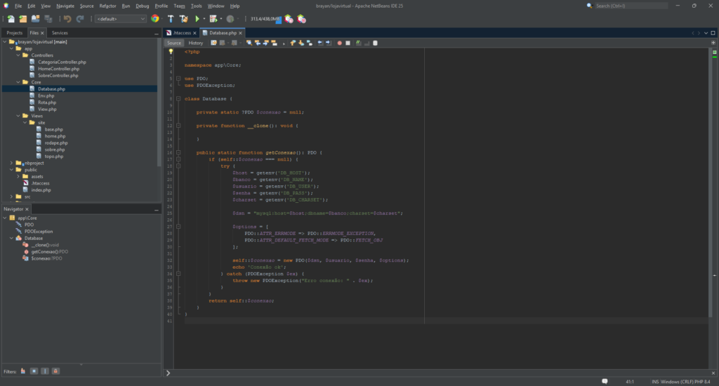719x386 pixels.
Task: Click the Open Project toolbar icon
Action: (35, 19)
